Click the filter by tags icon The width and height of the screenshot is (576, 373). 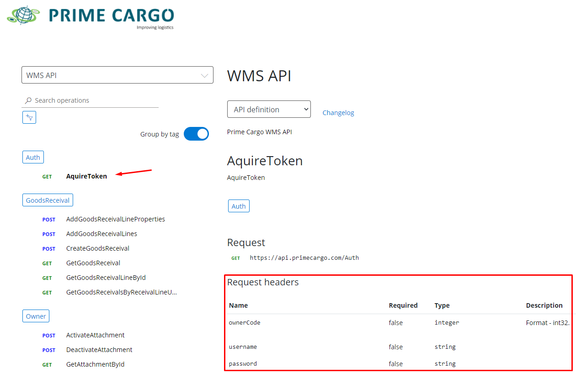(29, 117)
